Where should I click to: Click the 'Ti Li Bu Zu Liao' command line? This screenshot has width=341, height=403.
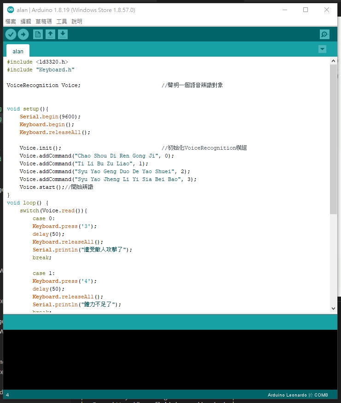click(x=84, y=164)
